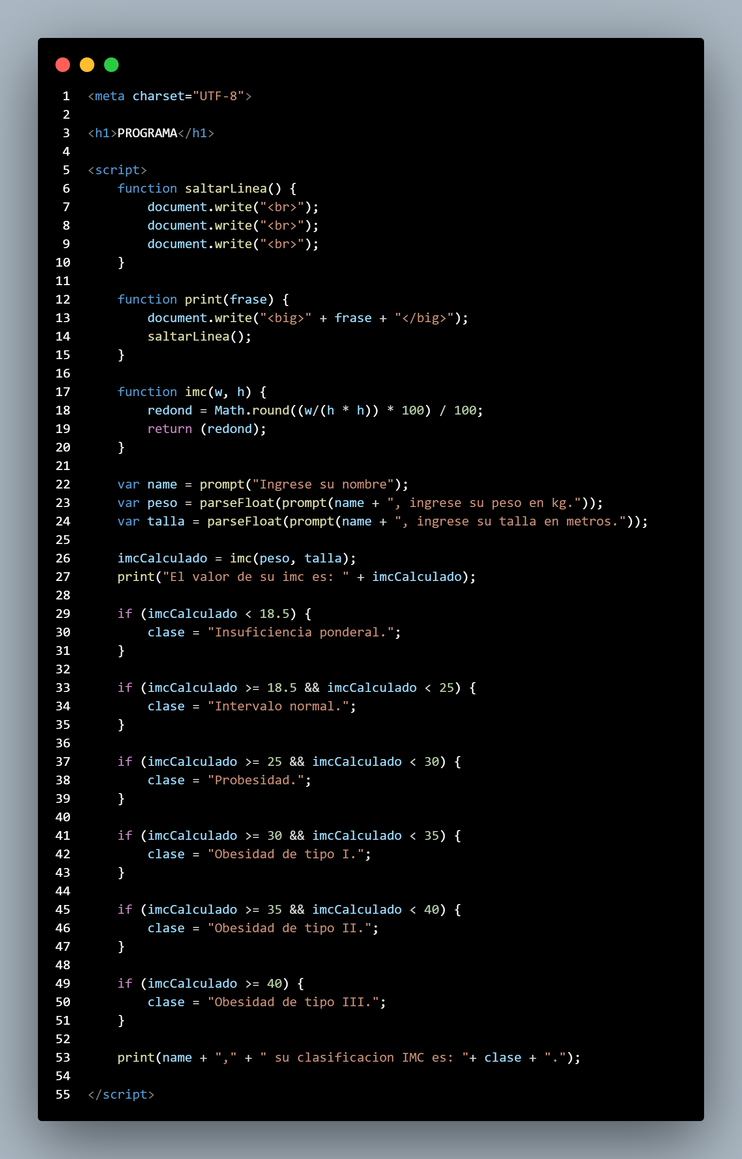Click the function print(frase) declaration
This screenshot has width=742, height=1159.
[203, 300]
